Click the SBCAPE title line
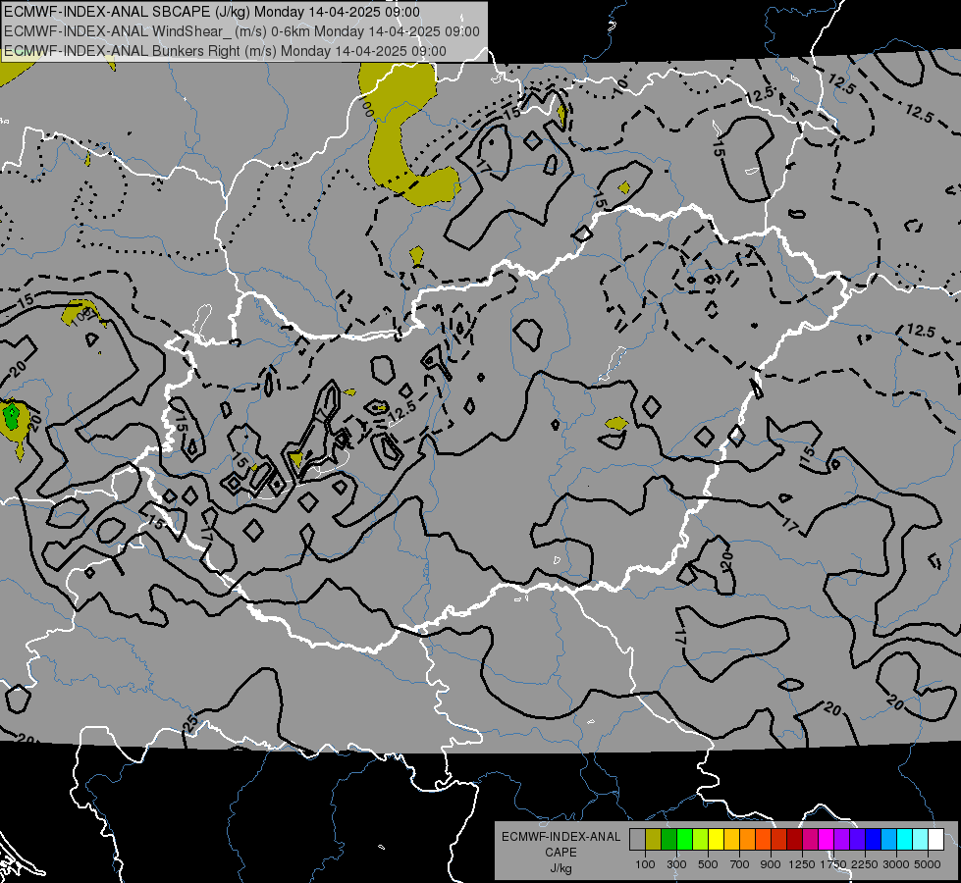The image size is (961, 883). click(x=212, y=12)
